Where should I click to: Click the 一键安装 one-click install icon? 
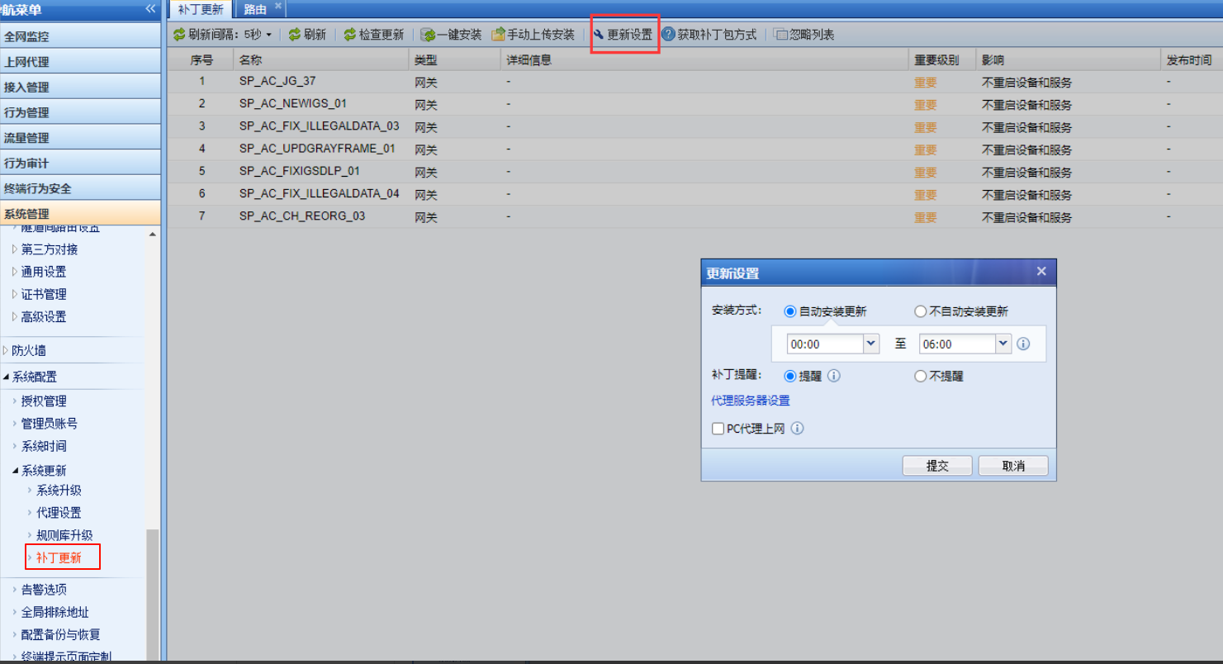pyautogui.click(x=428, y=35)
